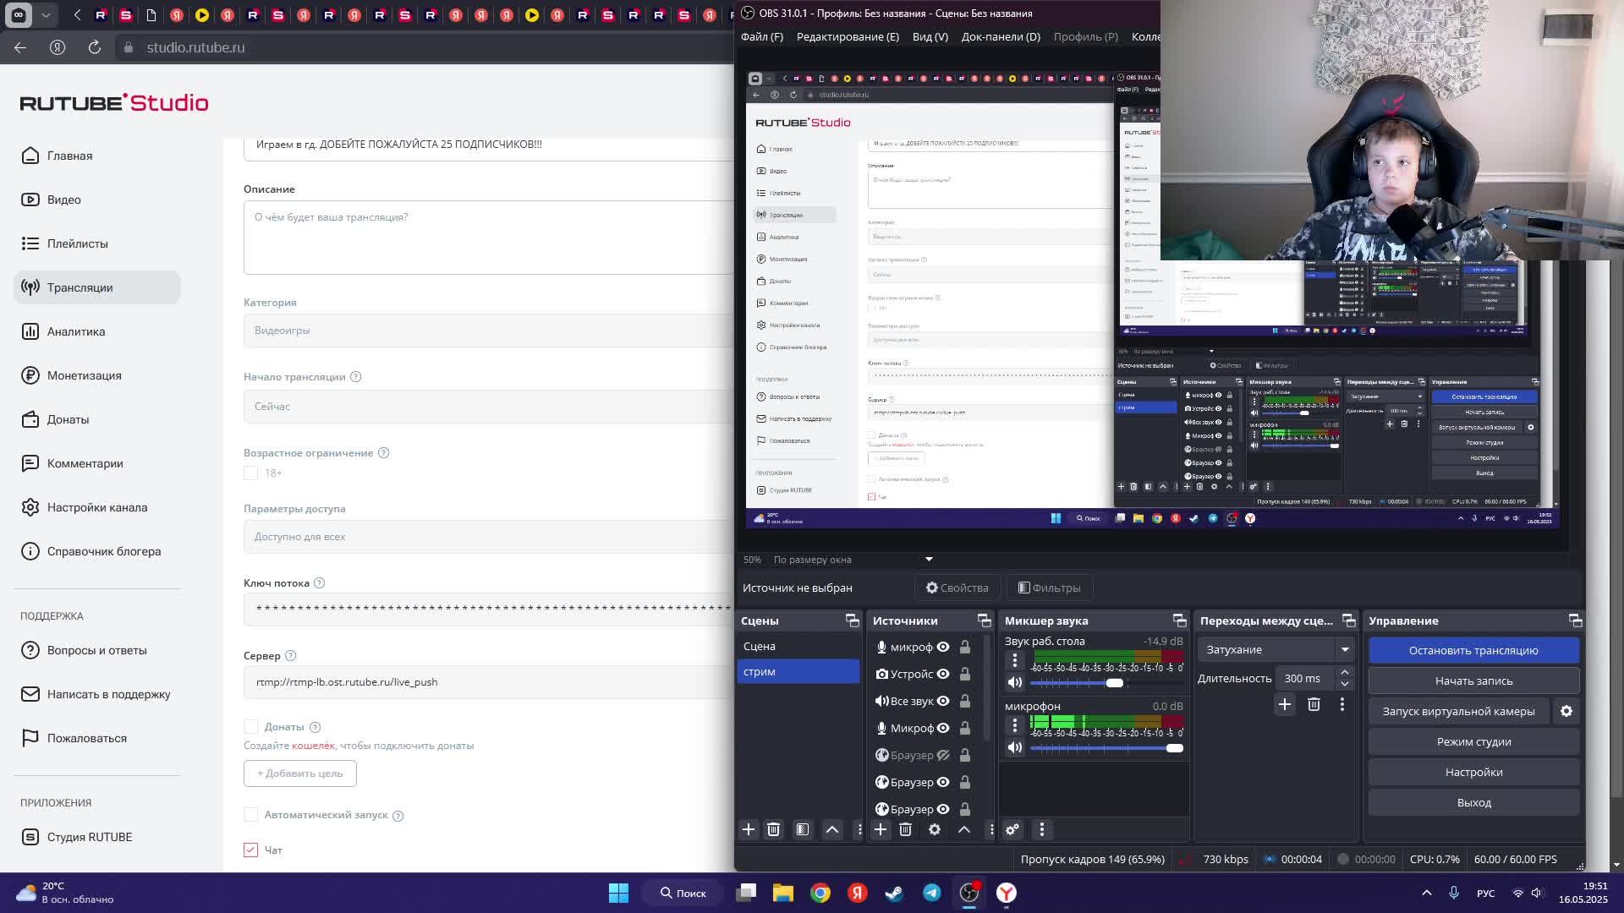This screenshot has width=1624, height=913.
Task: Open the Редактирование menu in OBS
Action: (848, 37)
